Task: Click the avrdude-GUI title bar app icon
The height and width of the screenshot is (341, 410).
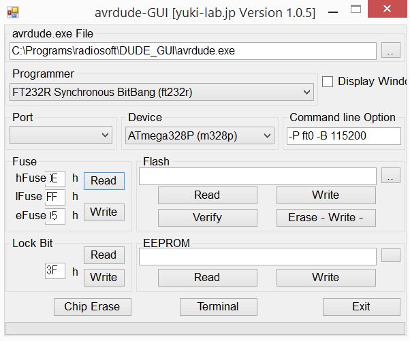Action: tap(13, 12)
